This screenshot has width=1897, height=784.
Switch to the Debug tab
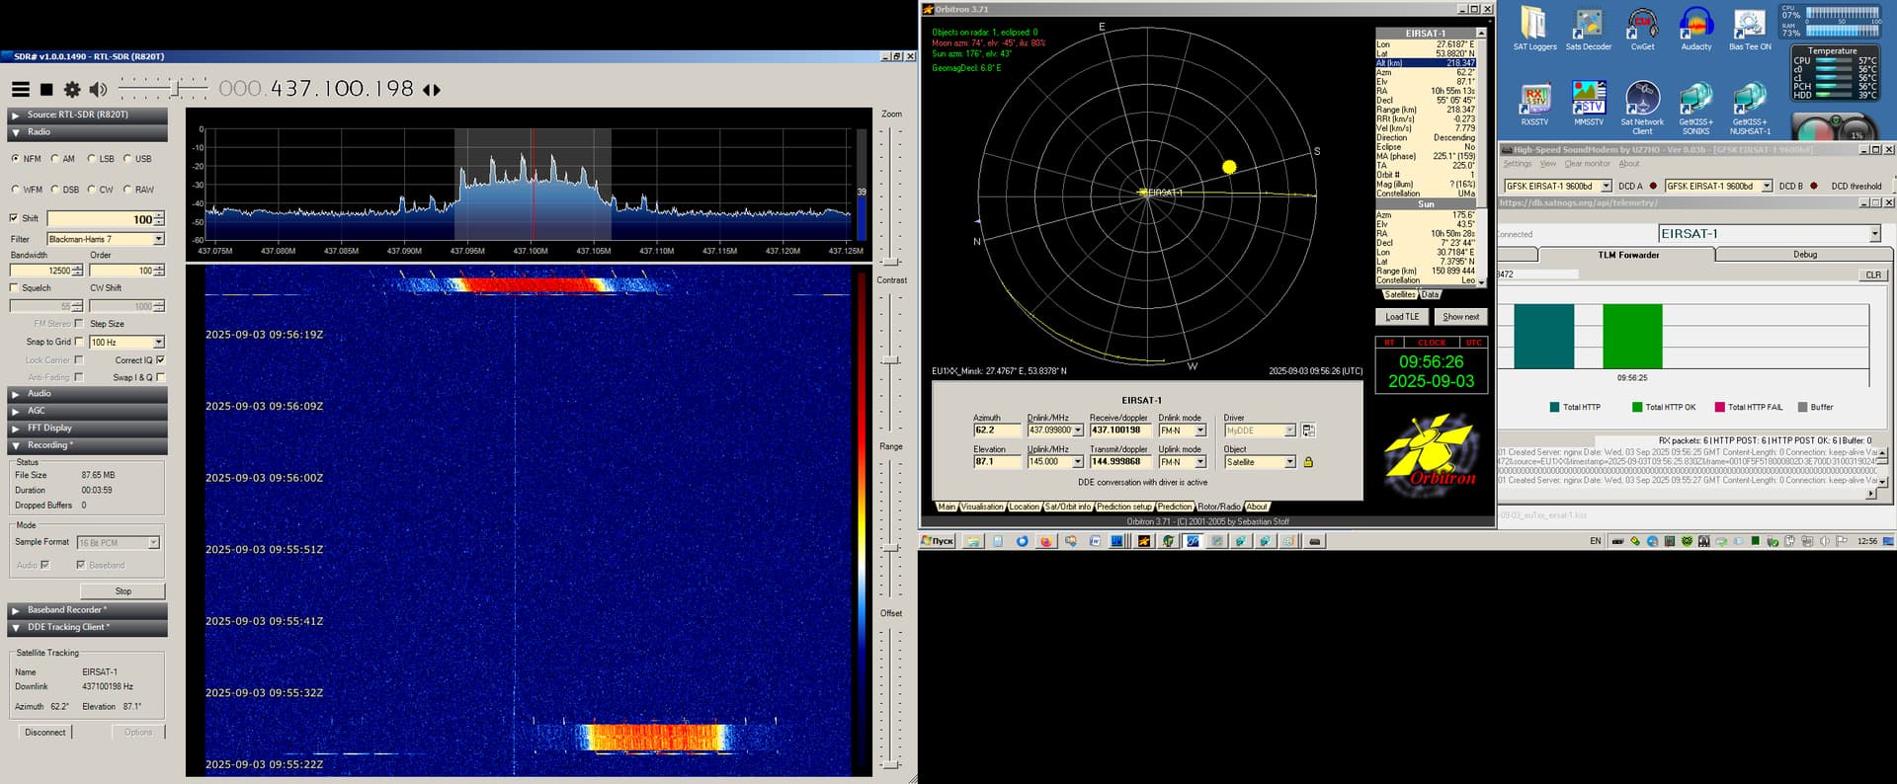(x=1804, y=255)
